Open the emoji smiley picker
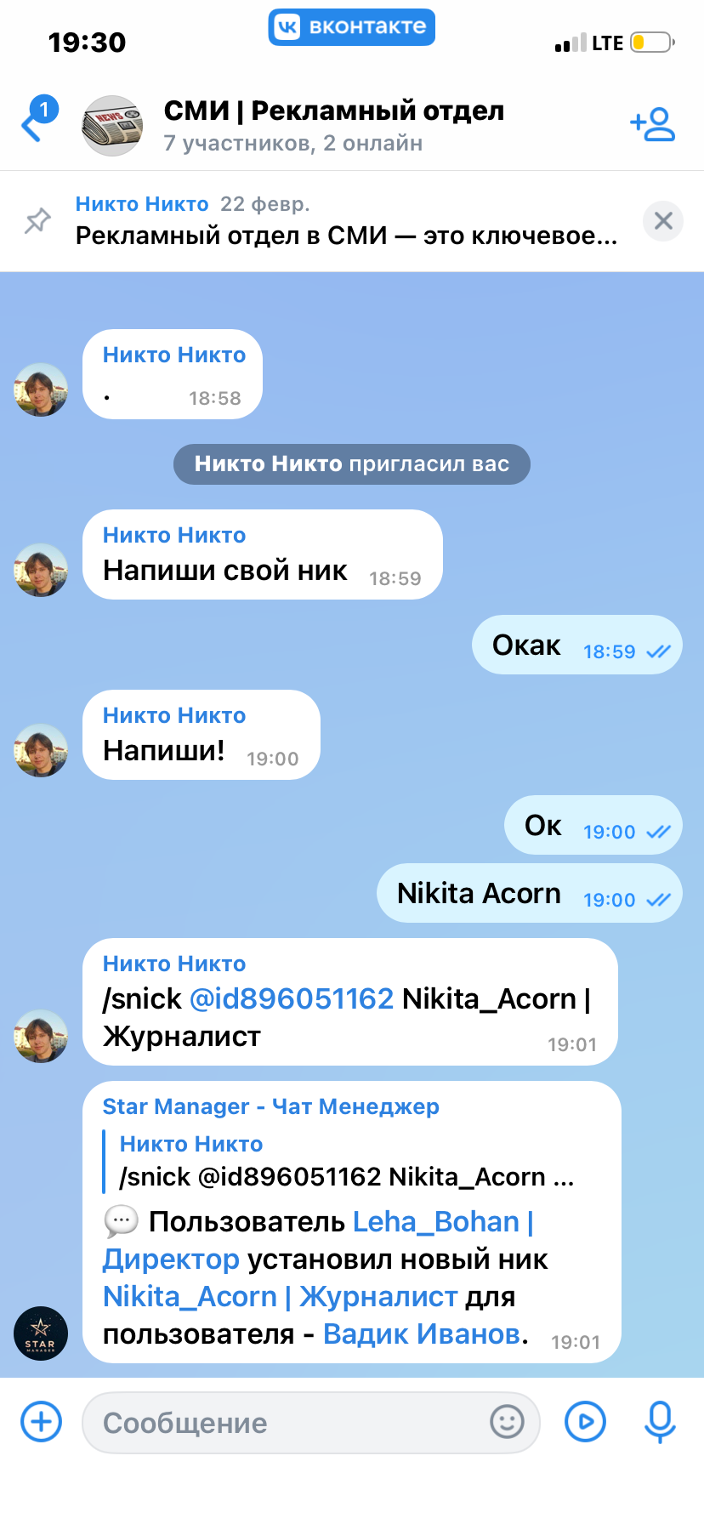The height and width of the screenshot is (1524, 704). [x=507, y=1421]
